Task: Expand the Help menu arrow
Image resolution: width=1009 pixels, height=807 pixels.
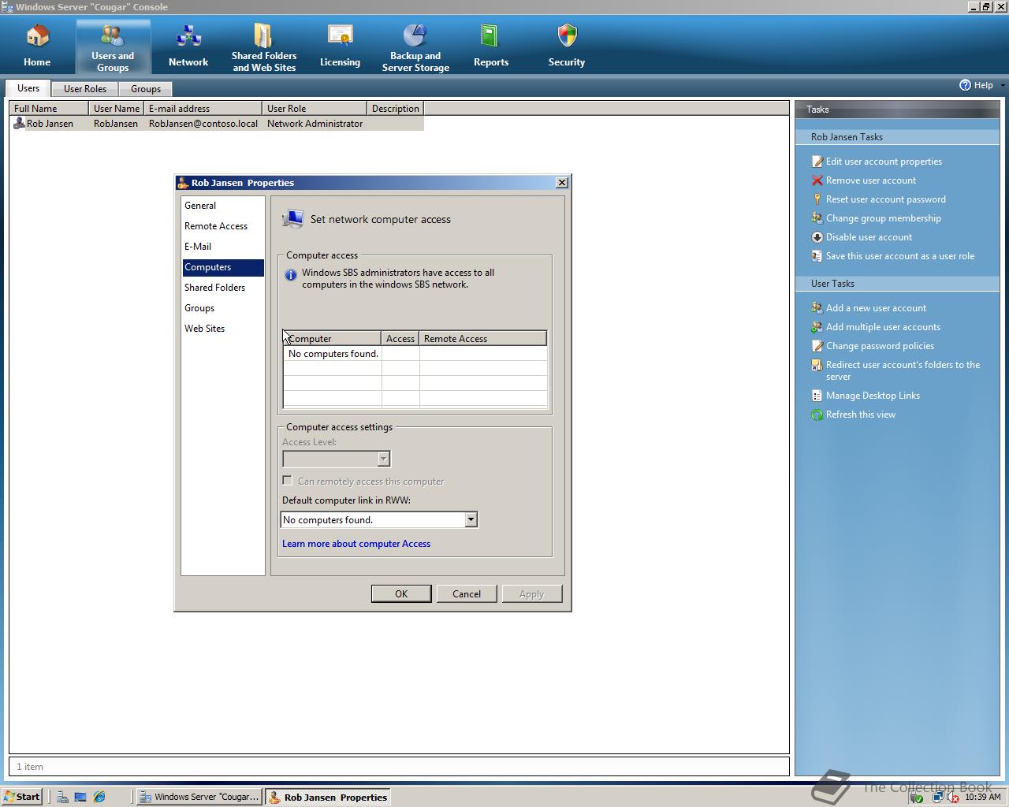Action: click(1003, 85)
